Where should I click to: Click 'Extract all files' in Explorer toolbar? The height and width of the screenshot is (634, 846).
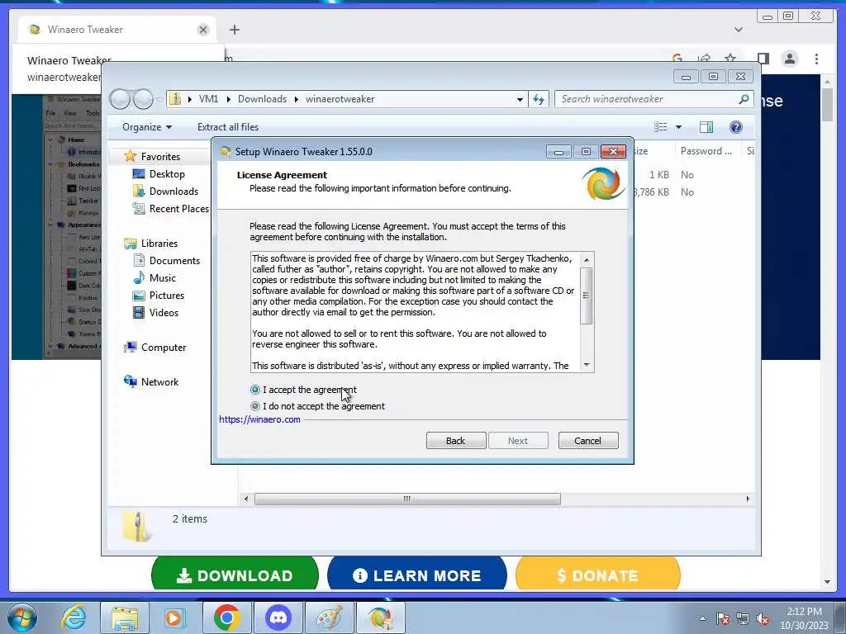tap(228, 126)
